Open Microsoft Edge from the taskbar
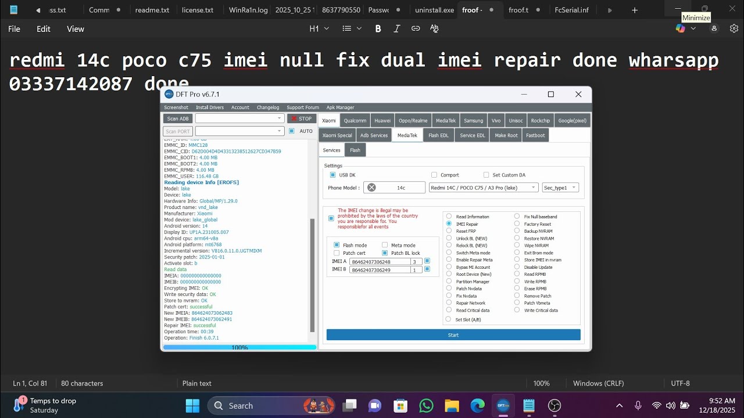 click(477, 405)
